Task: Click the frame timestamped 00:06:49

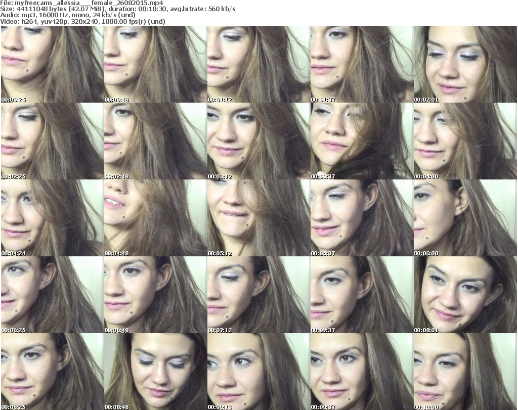Action: (155, 295)
